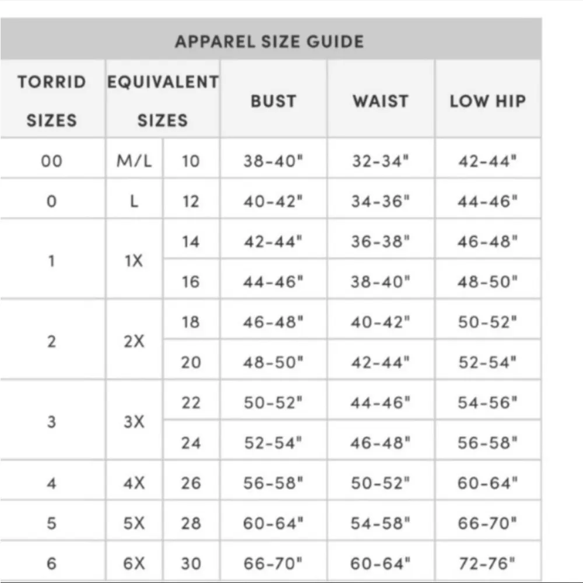The image size is (583, 583).
Task: Select the EQUIVALENT SIZES column header
Action: click(163, 100)
